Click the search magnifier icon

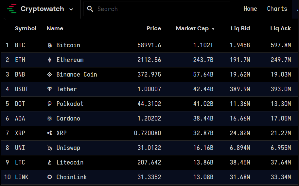coord(90,9)
